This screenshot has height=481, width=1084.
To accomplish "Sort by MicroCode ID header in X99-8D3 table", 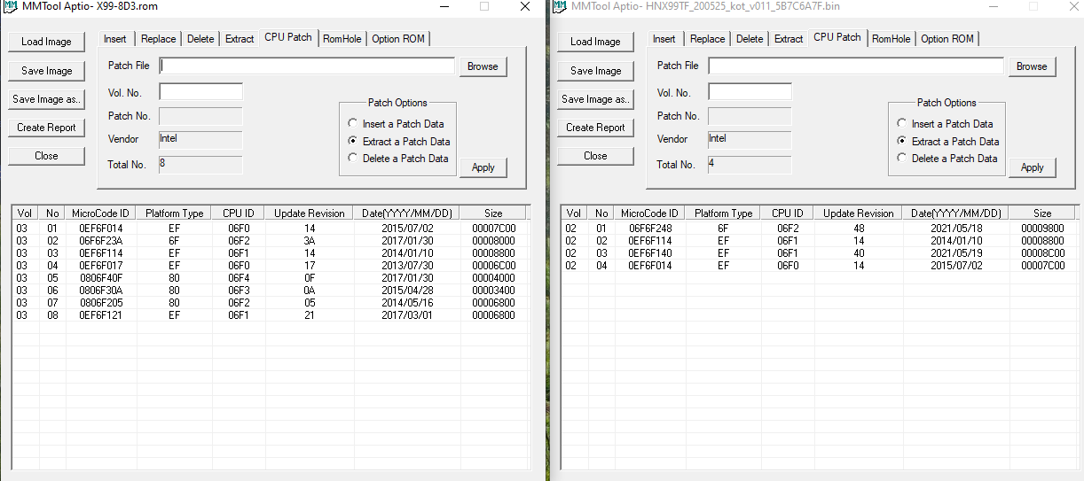I will click(x=100, y=213).
